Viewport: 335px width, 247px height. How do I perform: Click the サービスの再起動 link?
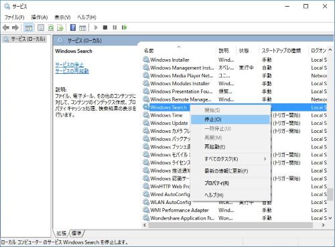(72, 71)
